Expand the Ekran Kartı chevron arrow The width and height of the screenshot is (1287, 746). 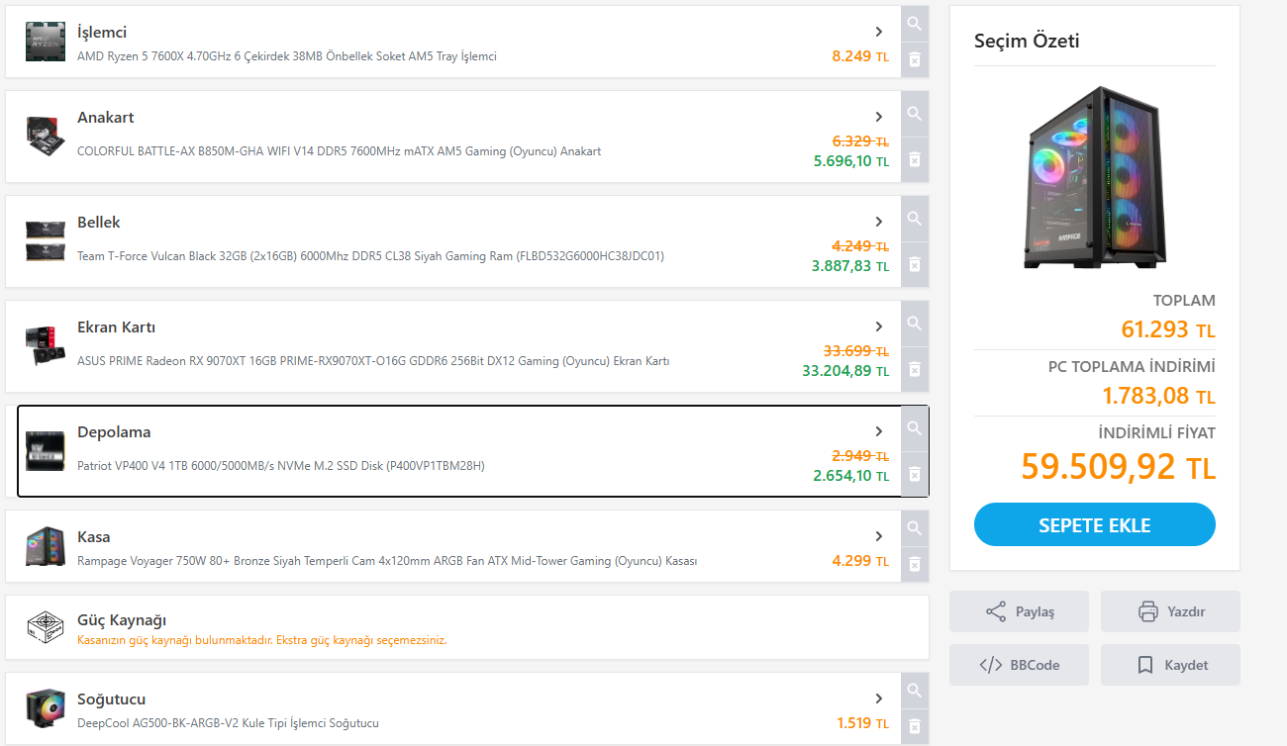[x=879, y=326]
